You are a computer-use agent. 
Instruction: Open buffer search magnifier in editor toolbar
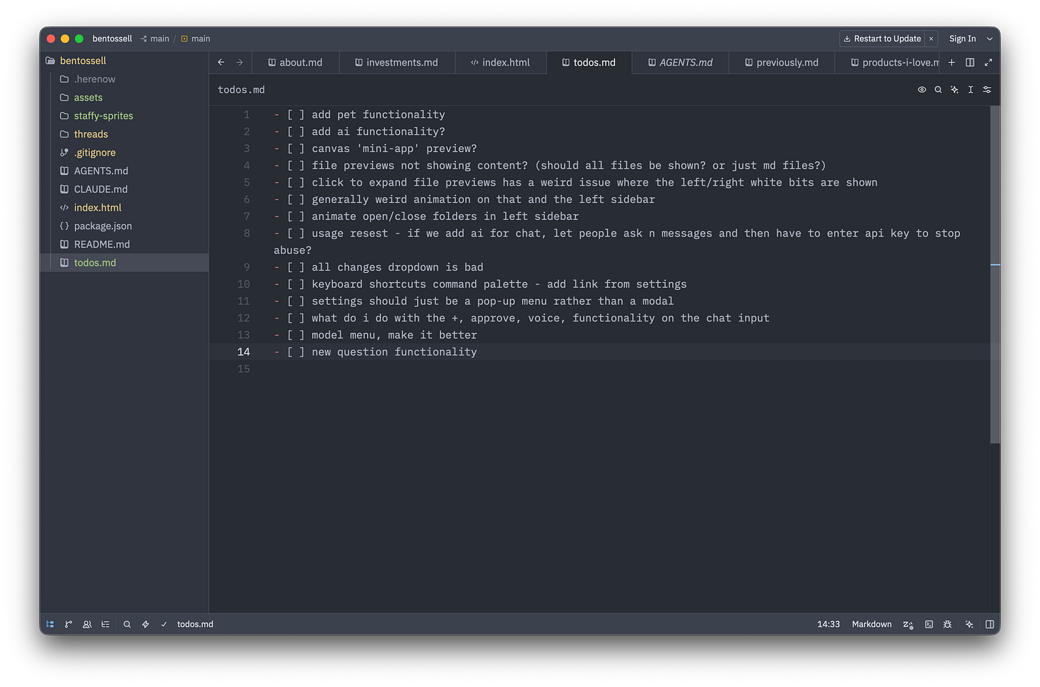tap(939, 90)
